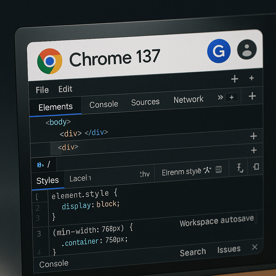Click the plus icon beside the overflow chevron
Image resolution: width=276 pixels, height=276 pixels.
point(232,98)
